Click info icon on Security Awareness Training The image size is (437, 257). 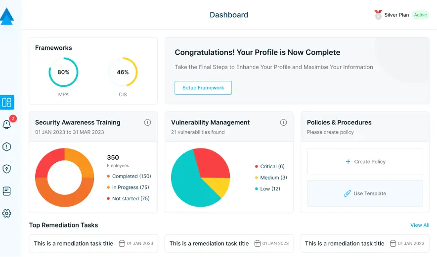[x=147, y=122]
